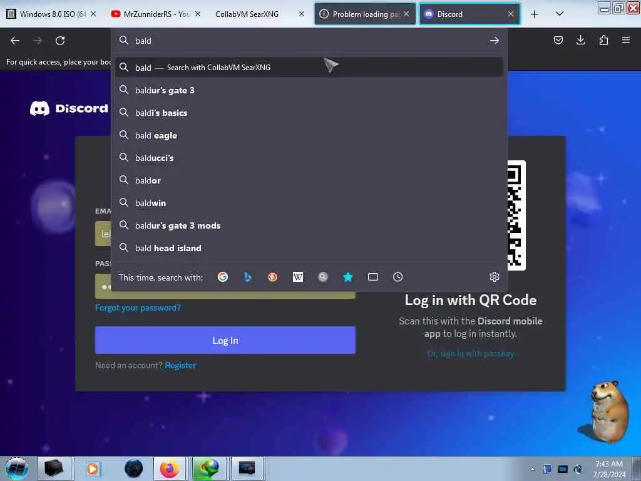Image resolution: width=641 pixels, height=481 pixels.
Task: Pick suggestion 'baldwin'
Action: point(309,203)
